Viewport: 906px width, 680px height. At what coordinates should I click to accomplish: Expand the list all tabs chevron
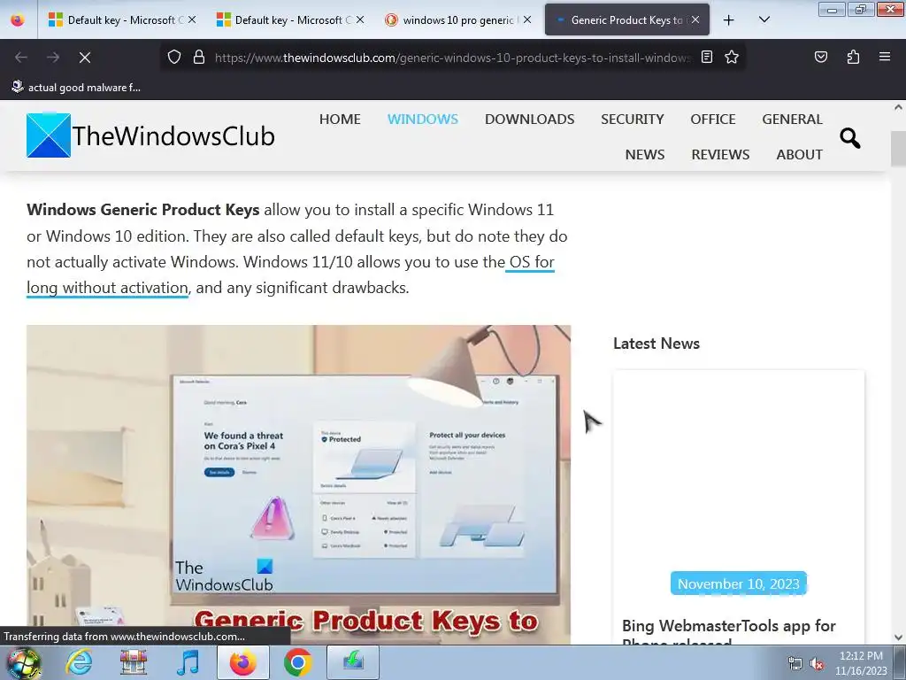click(764, 20)
